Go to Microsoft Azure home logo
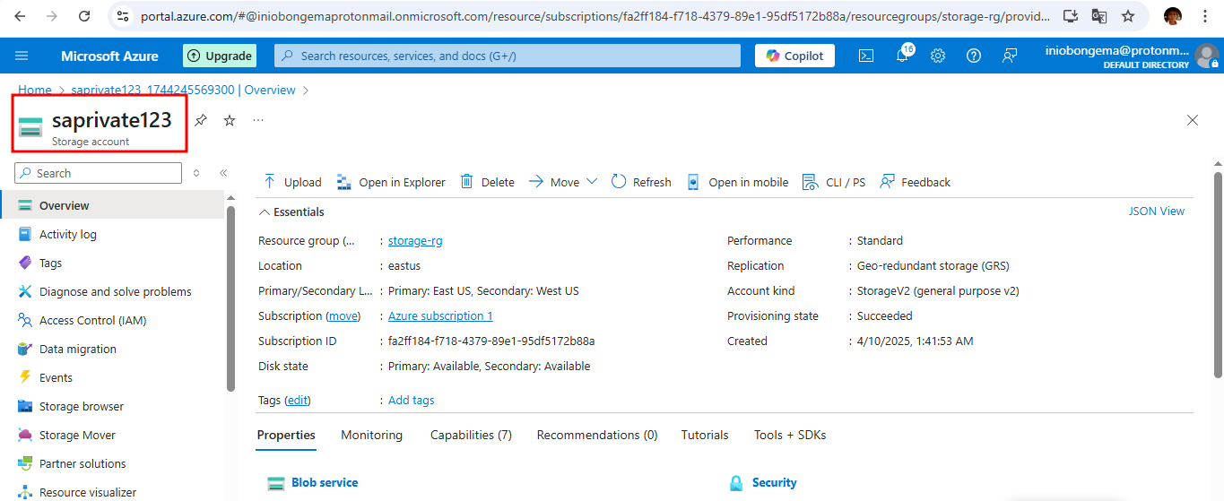Image resolution: width=1224 pixels, height=501 pixels. [x=109, y=56]
